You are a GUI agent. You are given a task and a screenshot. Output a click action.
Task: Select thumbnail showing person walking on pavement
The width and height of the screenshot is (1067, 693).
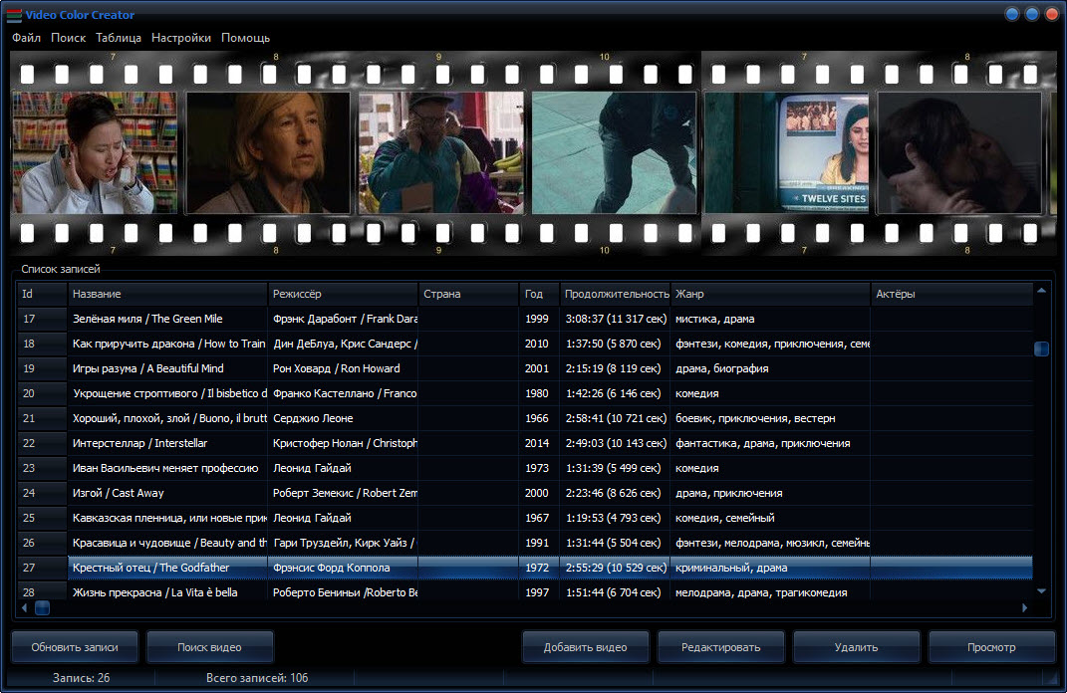pos(614,153)
